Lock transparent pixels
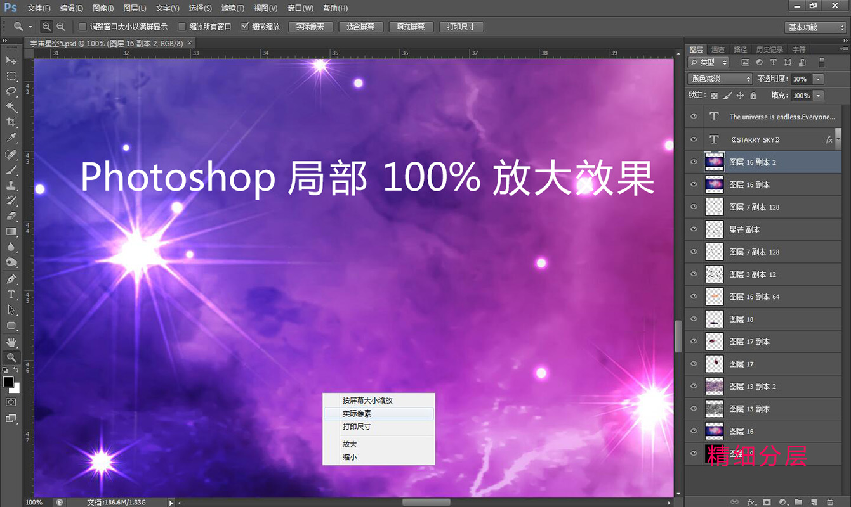Image resolution: width=851 pixels, height=507 pixels. tap(714, 96)
